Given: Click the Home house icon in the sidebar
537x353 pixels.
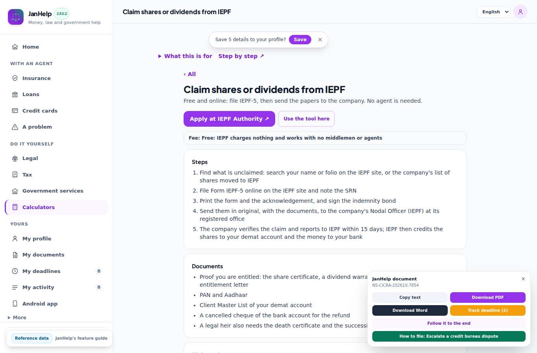Looking at the screenshot, I should tap(15, 47).
